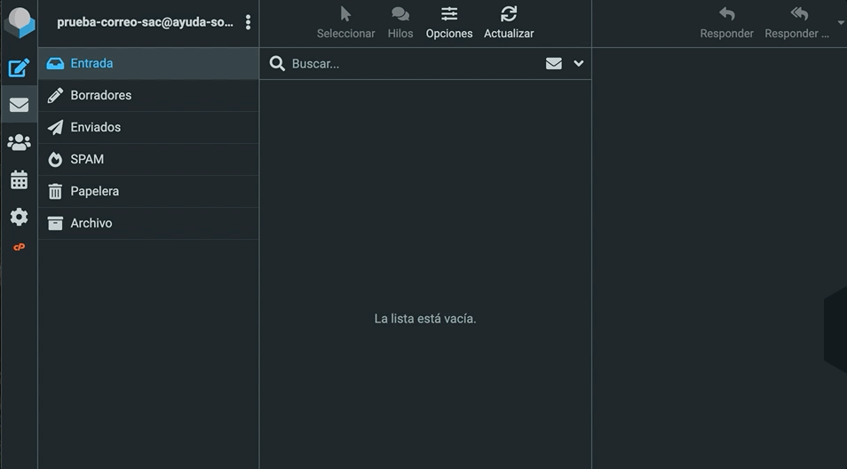This screenshot has width=847, height=469.
Task: Open the Papelera folder
Action: (x=148, y=191)
